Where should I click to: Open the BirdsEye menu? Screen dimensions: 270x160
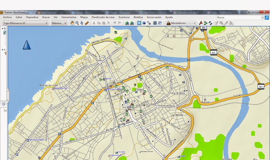tap(138, 17)
